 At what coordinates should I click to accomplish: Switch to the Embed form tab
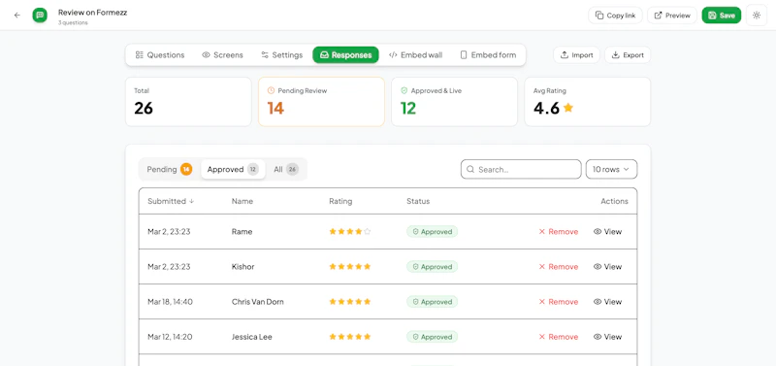point(488,55)
